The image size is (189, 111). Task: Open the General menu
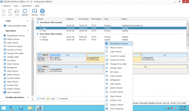coord(7,6)
